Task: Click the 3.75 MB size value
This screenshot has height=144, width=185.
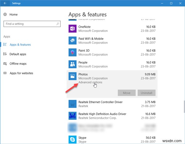Action: pos(150,102)
